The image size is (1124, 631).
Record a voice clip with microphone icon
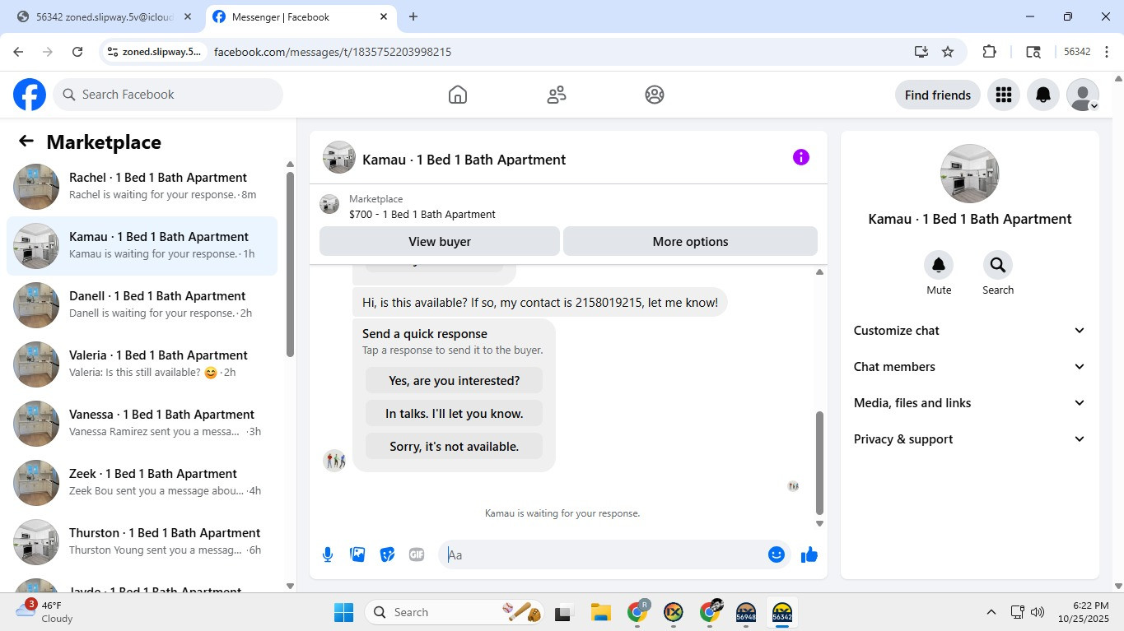point(328,554)
